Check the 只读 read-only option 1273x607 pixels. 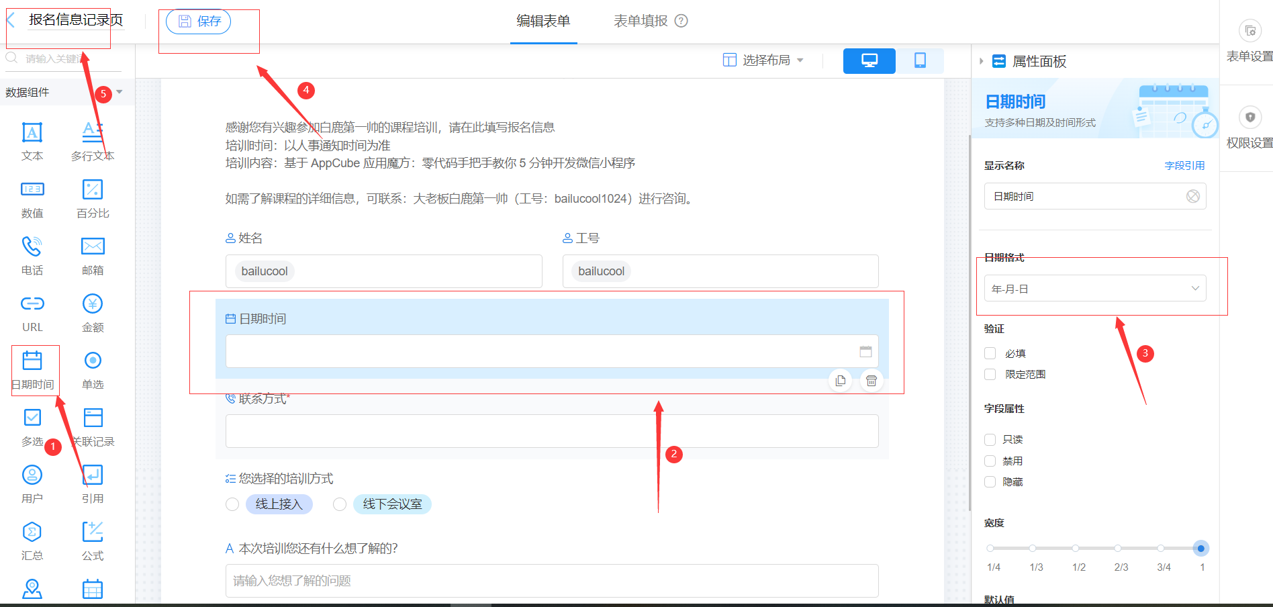pos(990,440)
